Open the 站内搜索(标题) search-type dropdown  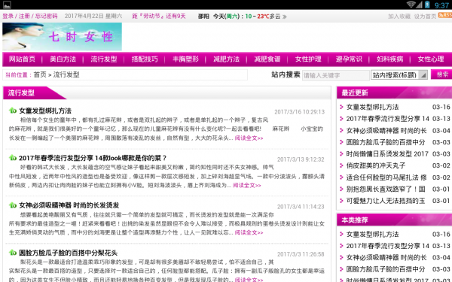point(399,75)
